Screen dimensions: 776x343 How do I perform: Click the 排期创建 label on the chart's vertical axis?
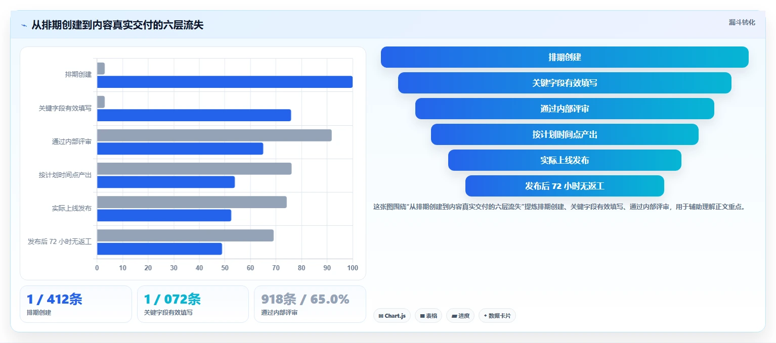tap(78, 75)
